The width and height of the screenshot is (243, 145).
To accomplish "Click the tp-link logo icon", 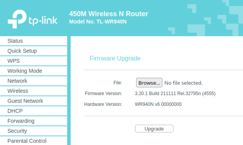I will pos(17,19).
